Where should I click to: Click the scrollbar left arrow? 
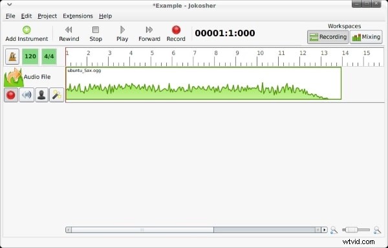69,230
